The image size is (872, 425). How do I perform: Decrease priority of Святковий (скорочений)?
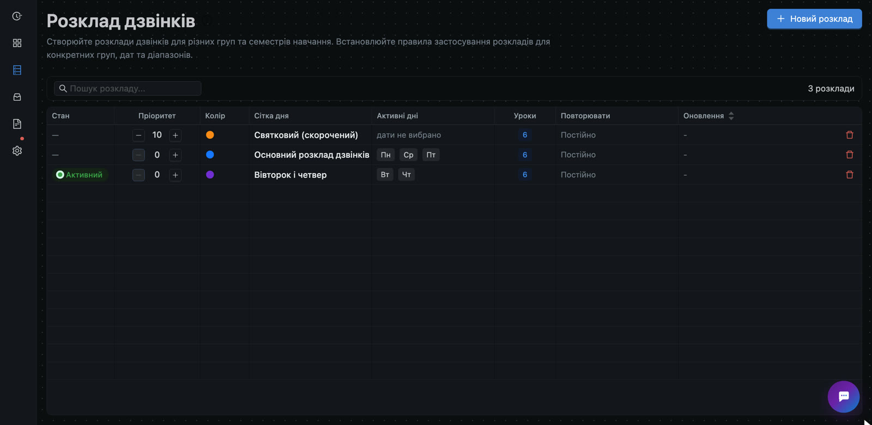tap(138, 135)
